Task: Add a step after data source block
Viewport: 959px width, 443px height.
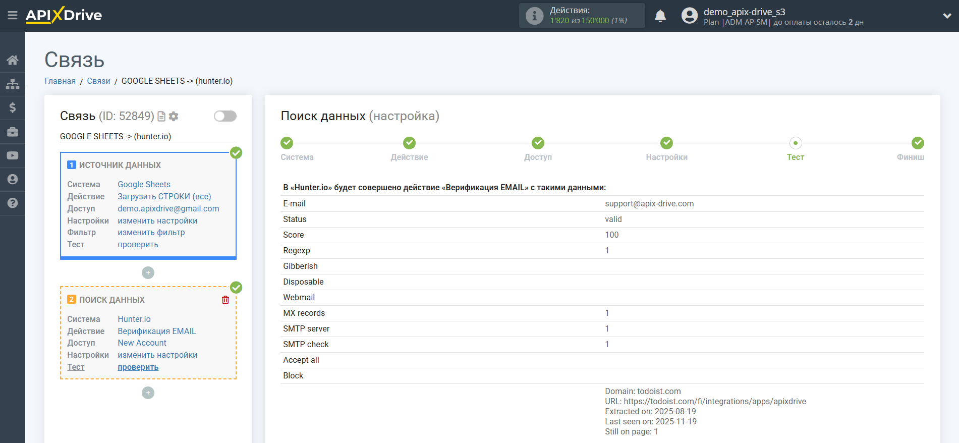Action: [x=148, y=272]
